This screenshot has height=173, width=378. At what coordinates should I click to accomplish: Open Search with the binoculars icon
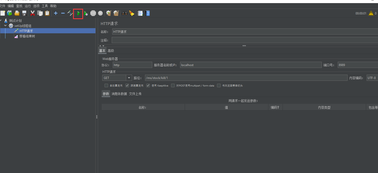pyautogui.click(x=125, y=13)
